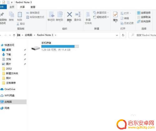Click New folder (新建文件夹) icon
This screenshot has width=156, height=131.
pos(88,15)
